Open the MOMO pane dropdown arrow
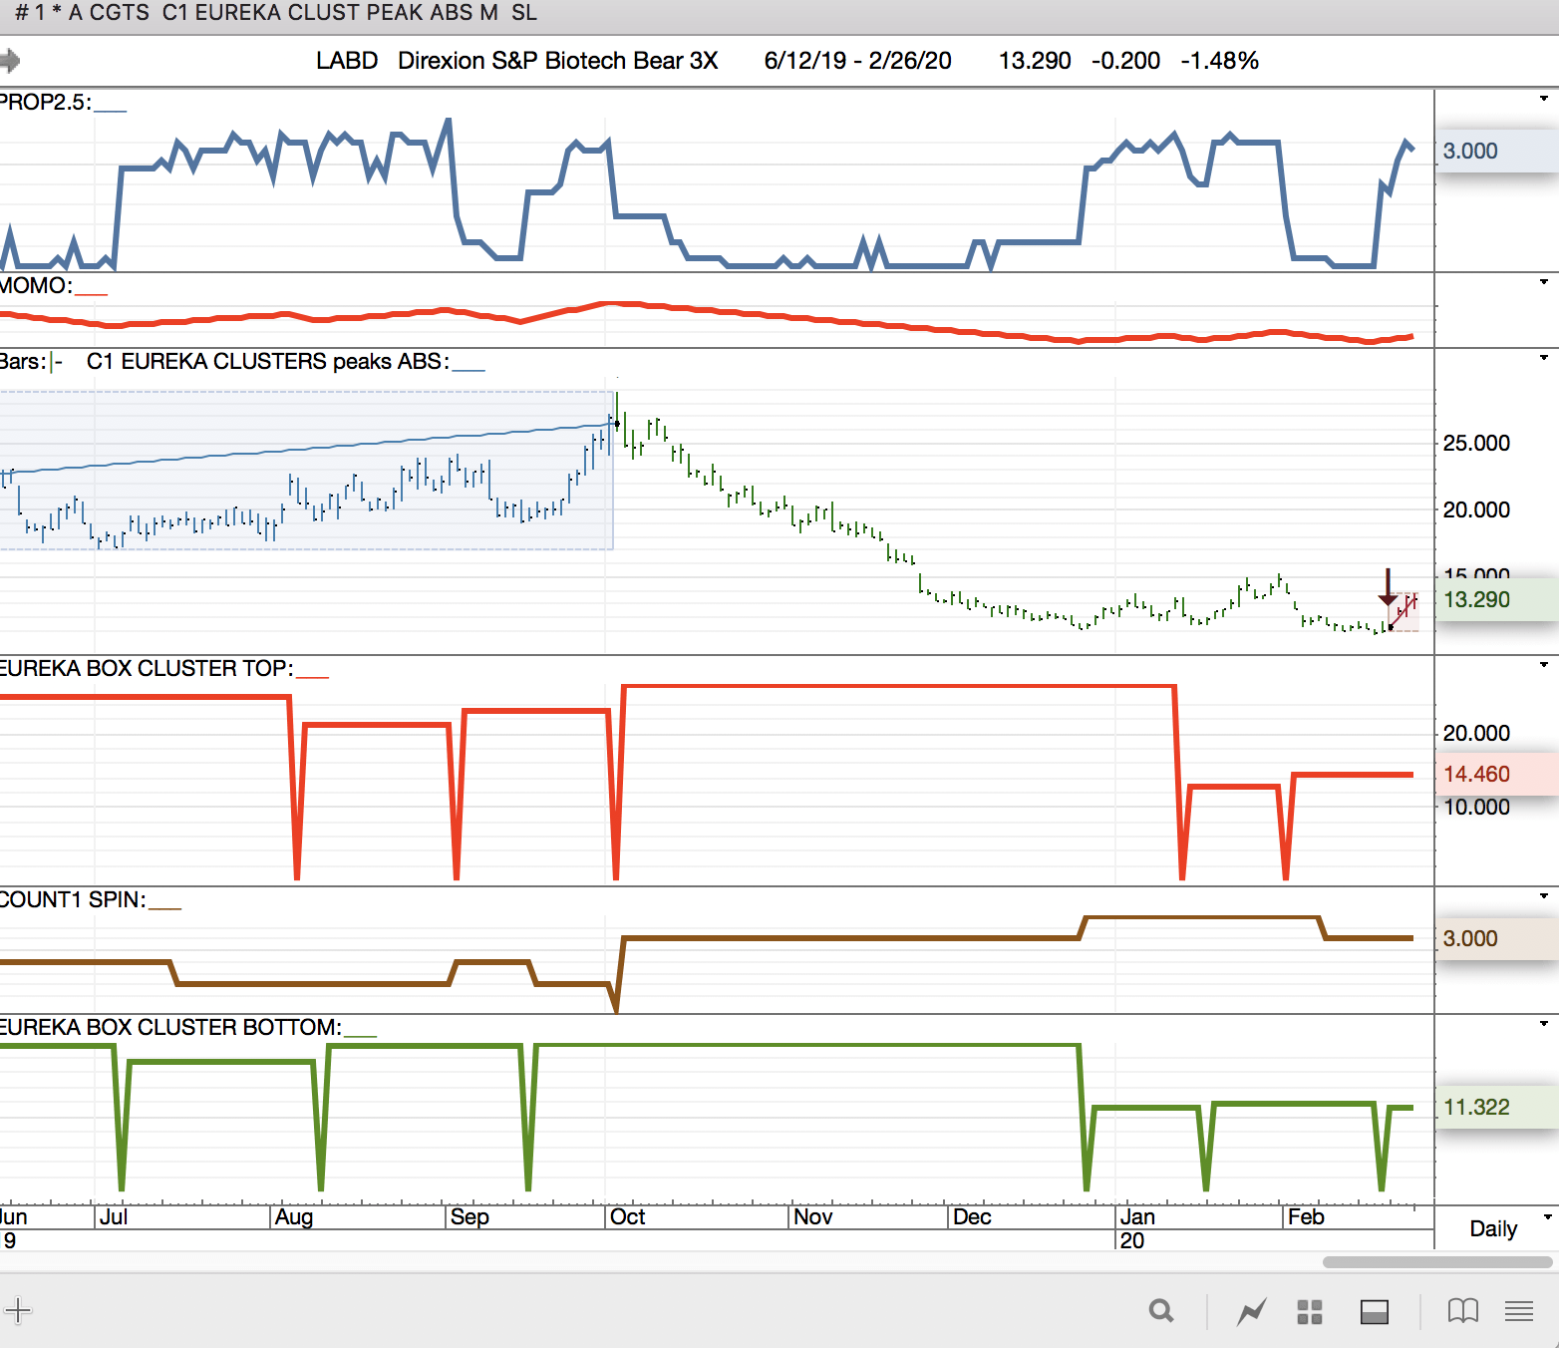 1544,282
